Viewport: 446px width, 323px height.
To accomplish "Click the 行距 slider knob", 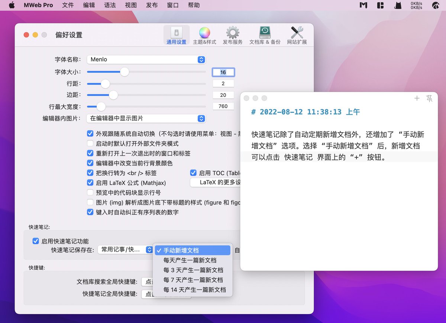I will tap(105, 84).
